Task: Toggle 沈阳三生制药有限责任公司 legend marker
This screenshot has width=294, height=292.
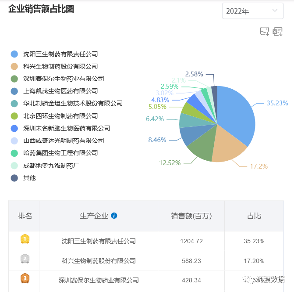Action: 14,54
